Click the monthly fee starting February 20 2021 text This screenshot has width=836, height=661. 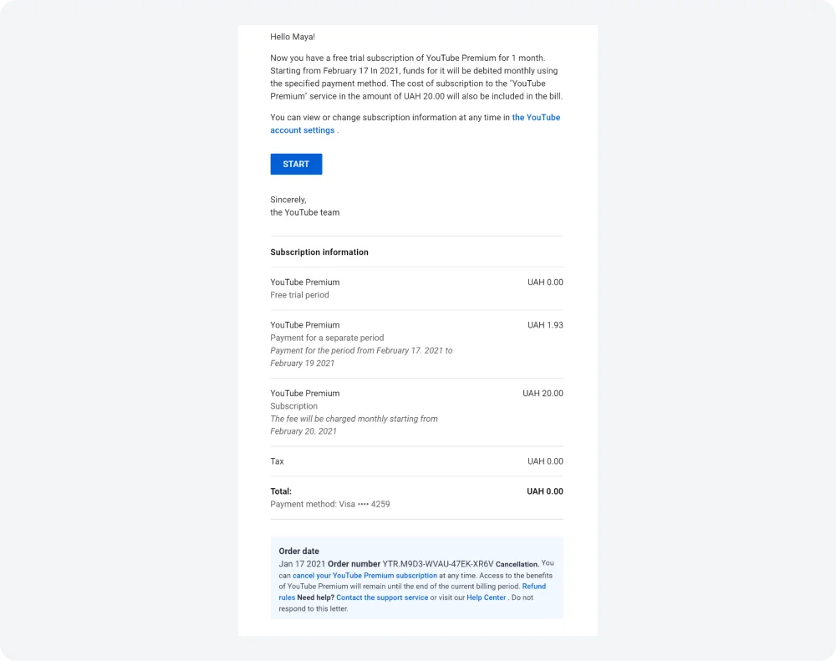(x=354, y=425)
